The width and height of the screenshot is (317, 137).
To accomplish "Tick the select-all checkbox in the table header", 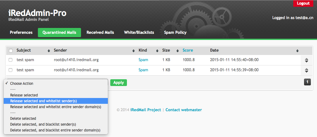I will 11,50.
